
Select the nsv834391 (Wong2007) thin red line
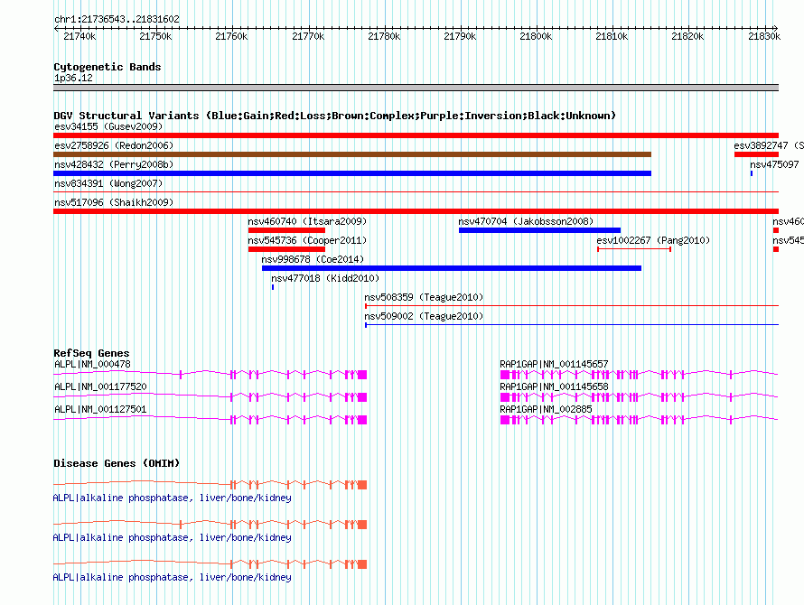point(416,191)
